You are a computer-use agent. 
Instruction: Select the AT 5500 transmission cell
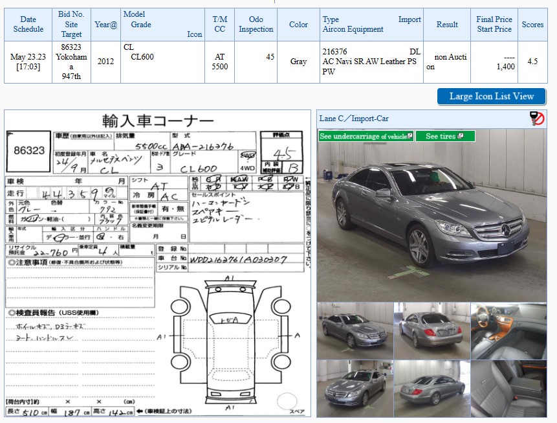tap(219, 62)
